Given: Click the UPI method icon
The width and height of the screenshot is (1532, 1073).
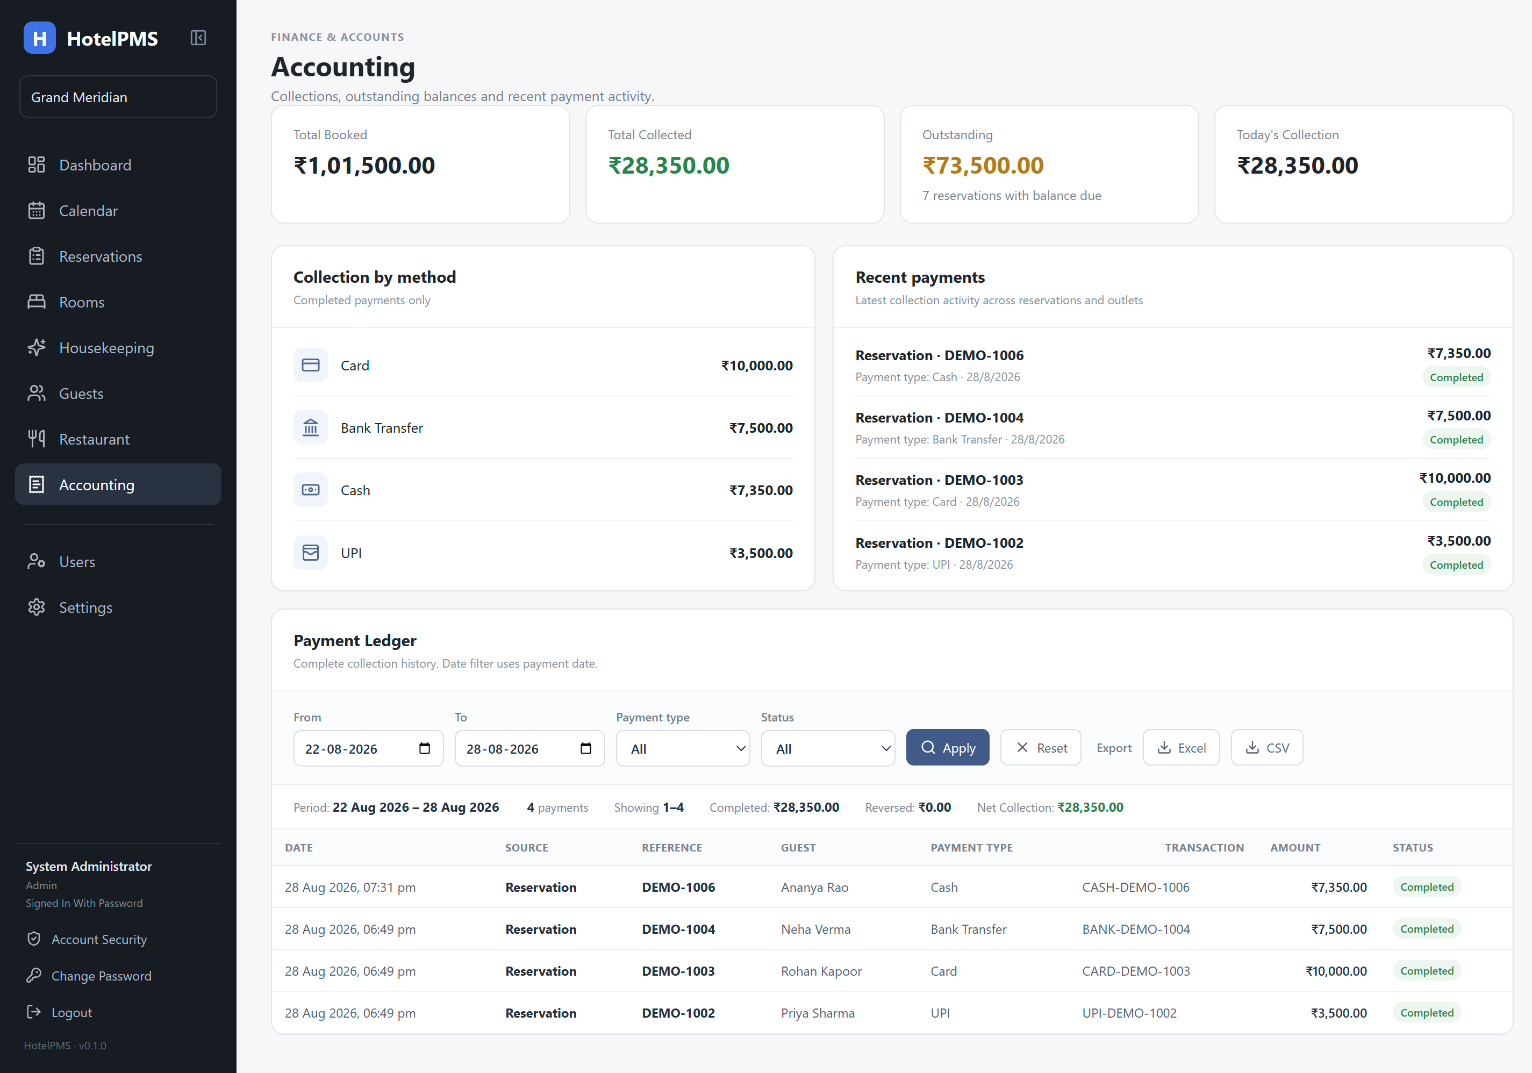Looking at the screenshot, I should tap(310, 553).
